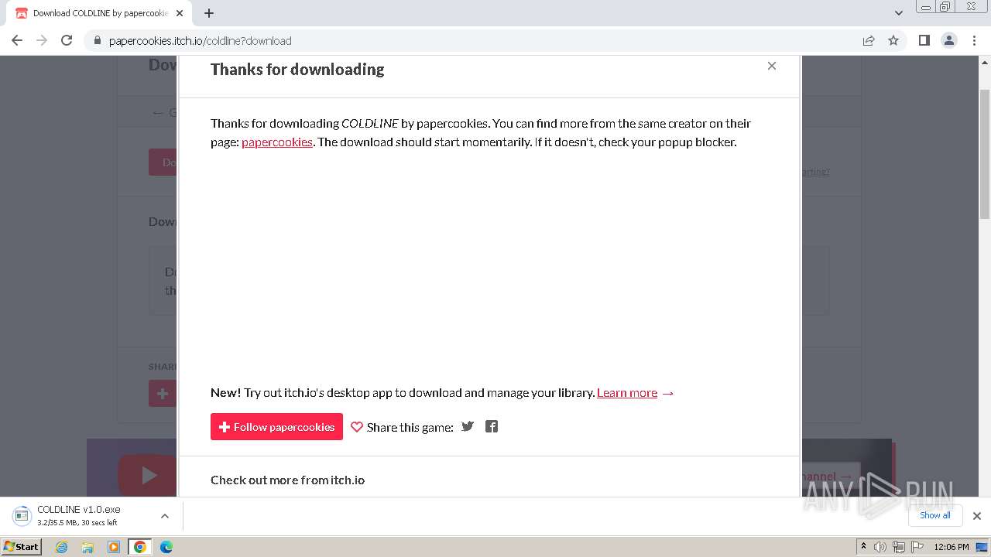Click the system clock 12:06 PM
991x557 pixels.
coord(952,547)
